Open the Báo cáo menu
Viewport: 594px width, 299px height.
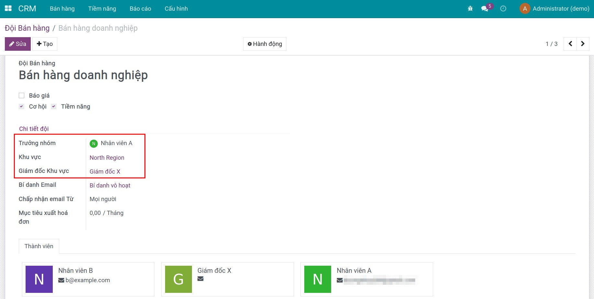(140, 8)
